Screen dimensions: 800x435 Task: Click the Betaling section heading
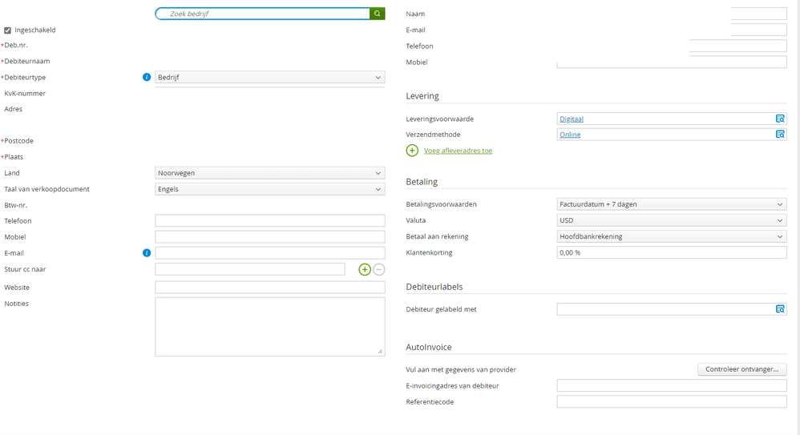[422, 182]
